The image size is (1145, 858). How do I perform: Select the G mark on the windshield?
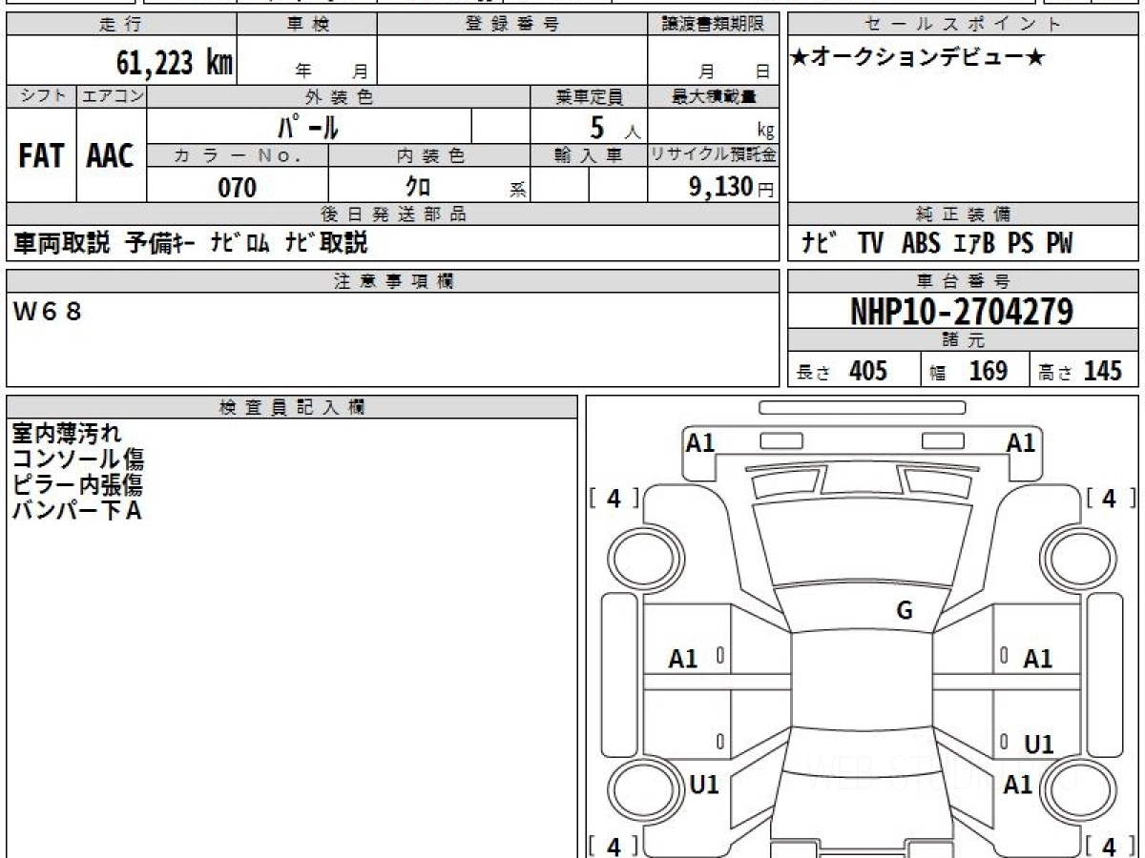[905, 611]
